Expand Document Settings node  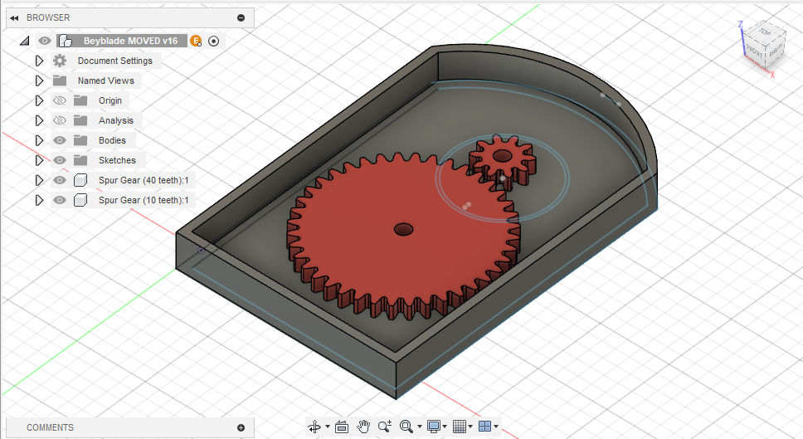pos(40,61)
